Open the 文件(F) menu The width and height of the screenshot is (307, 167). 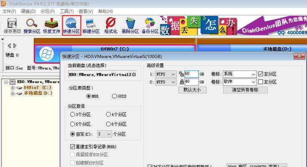pos(9,11)
